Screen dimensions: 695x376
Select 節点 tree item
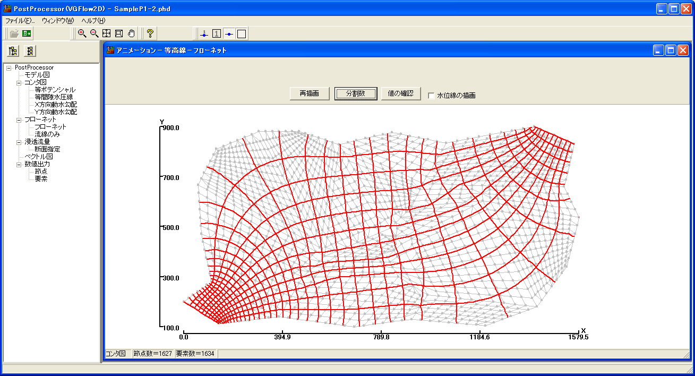41,172
